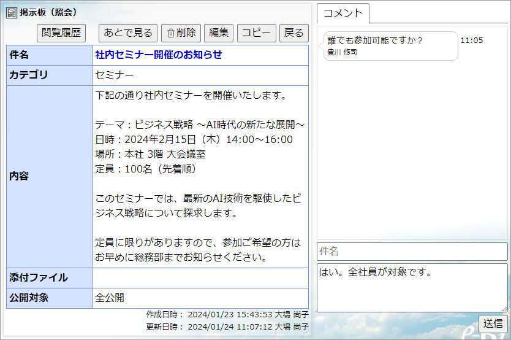The image size is (511, 340).
Task: Click the line 日時：2024年2月15日（木）14:00～16:00
Action: pyautogui.click(x=194, y=140)
